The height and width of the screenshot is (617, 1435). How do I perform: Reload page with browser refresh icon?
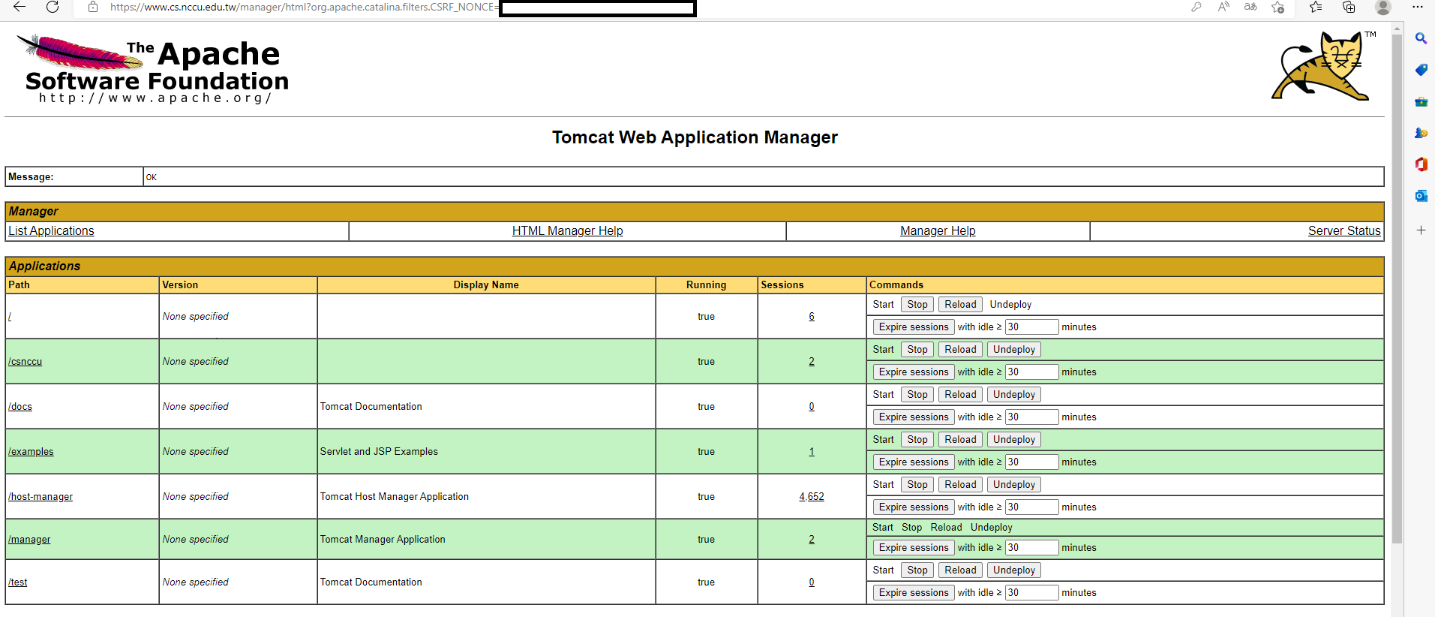(53, 7)
